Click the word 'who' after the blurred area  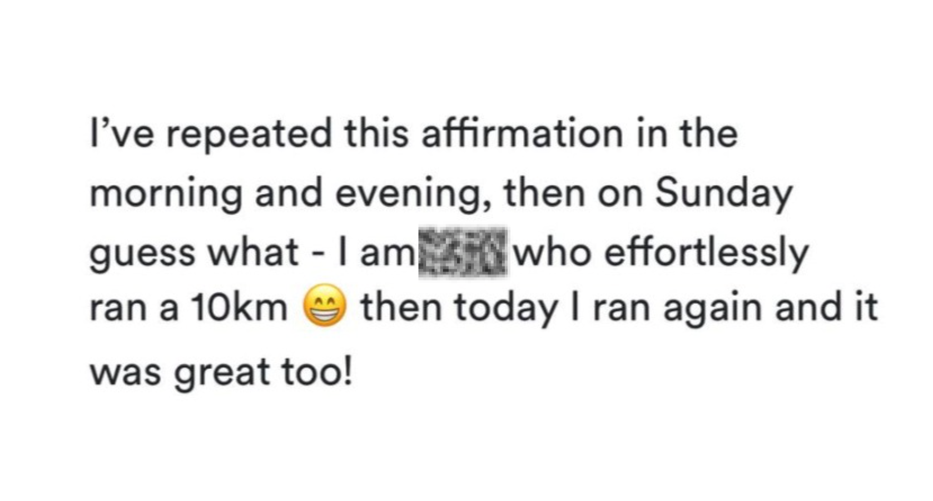554,253
